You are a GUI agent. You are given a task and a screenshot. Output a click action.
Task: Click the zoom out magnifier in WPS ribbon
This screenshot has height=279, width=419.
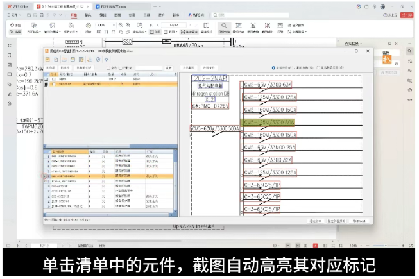(121, 25)
